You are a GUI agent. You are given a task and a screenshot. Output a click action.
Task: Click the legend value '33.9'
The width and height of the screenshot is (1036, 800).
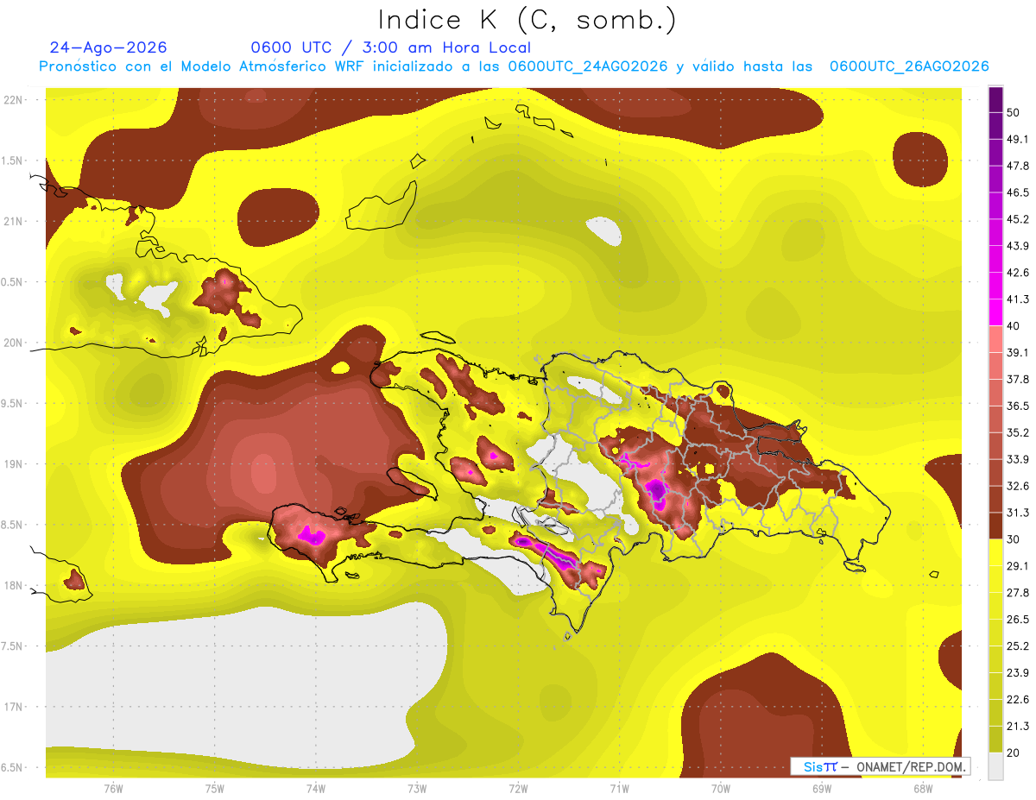coord(1018,459)
